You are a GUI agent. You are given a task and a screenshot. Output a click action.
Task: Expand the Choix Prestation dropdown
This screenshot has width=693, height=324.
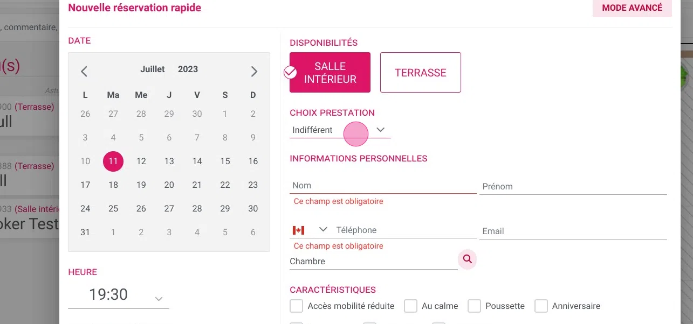tap(340, 130)
